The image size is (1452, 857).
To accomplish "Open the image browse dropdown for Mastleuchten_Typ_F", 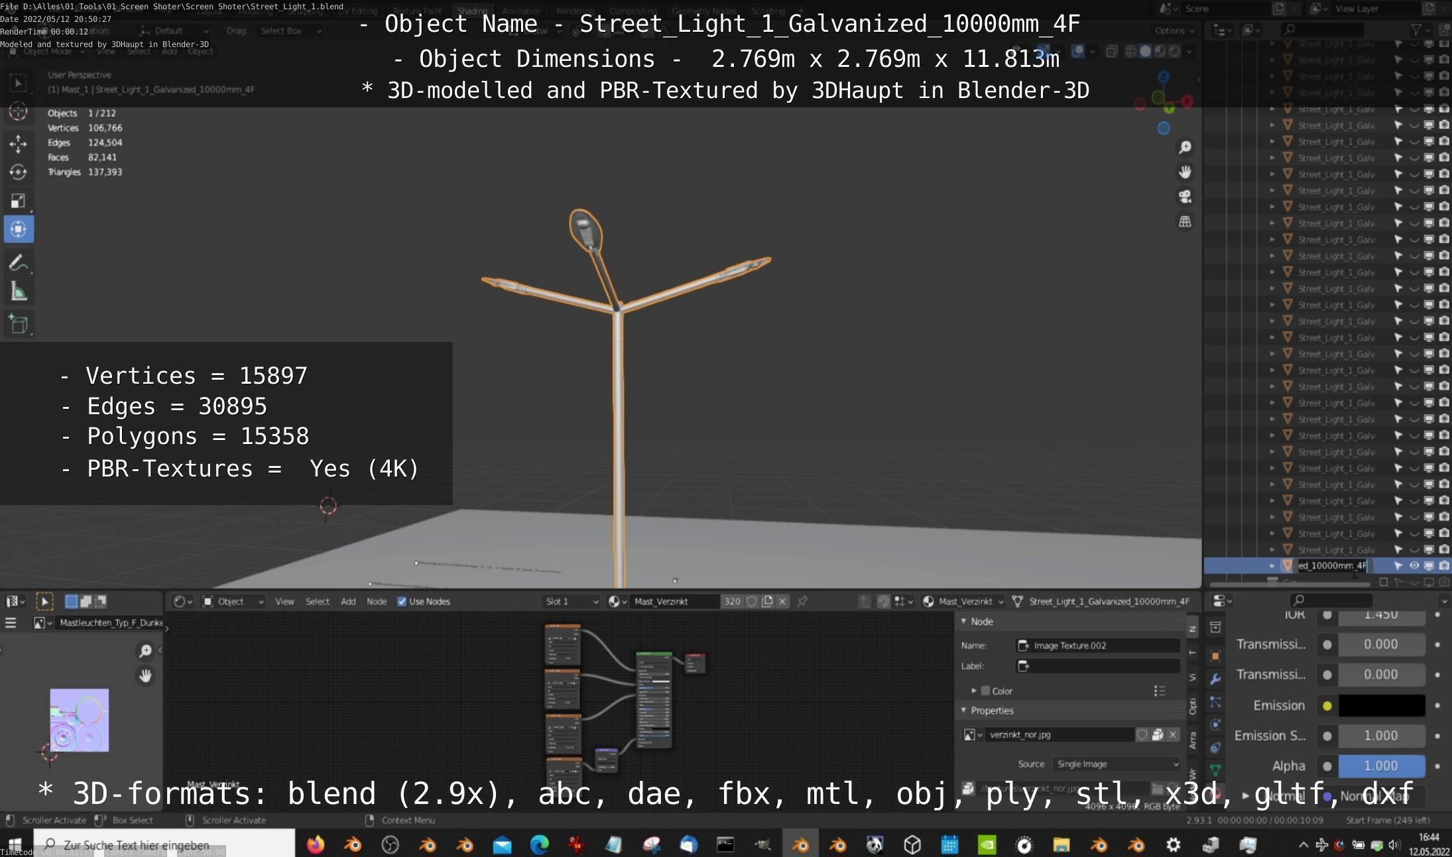I will coord(44,623).
